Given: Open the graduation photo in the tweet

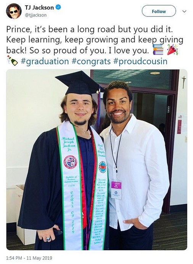Looking at the screenshot, I should (x=96, y=159).
